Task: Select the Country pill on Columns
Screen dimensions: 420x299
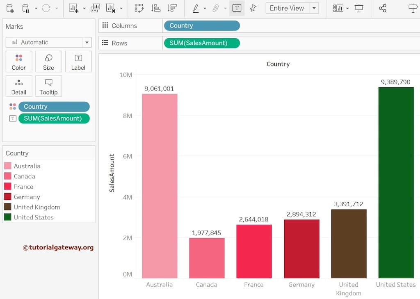Action: 202,25
